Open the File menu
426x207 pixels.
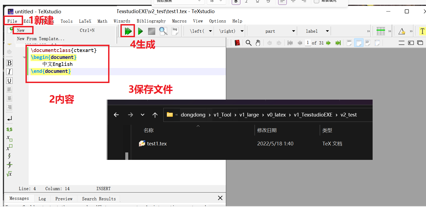tap(12, 21)
